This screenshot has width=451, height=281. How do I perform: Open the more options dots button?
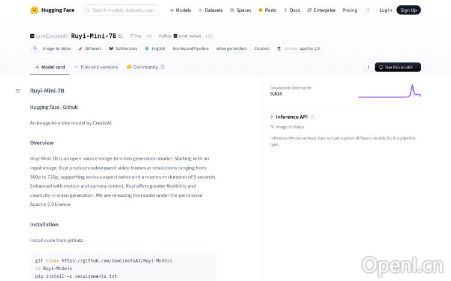pos(368,67)
